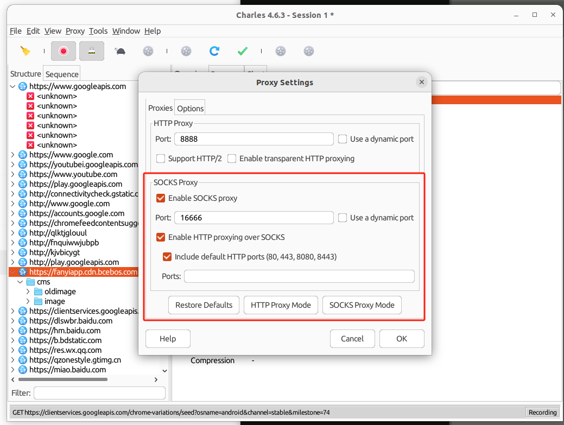Click Restore Defaults button
Viewport: 564px width, 425px height.
[x=204, y=305]
